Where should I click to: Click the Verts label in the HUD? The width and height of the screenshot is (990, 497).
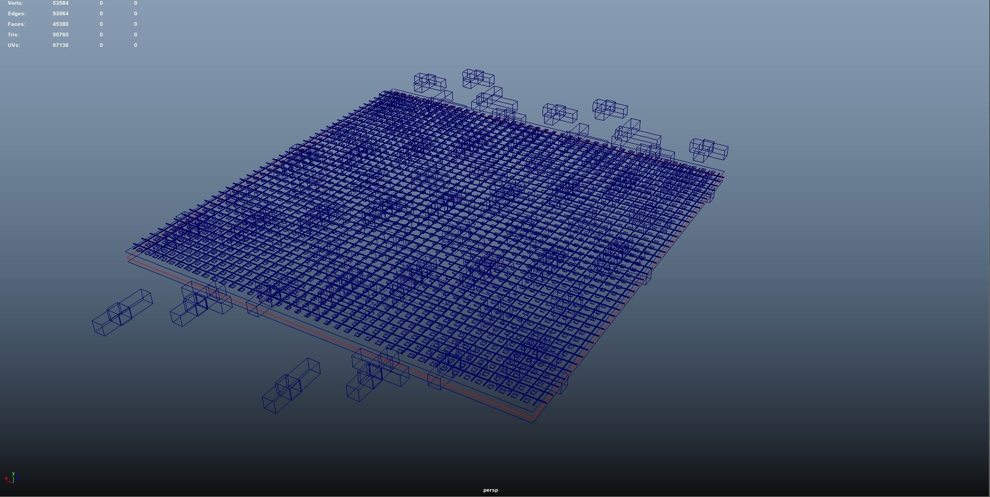(x=15, y=3)
